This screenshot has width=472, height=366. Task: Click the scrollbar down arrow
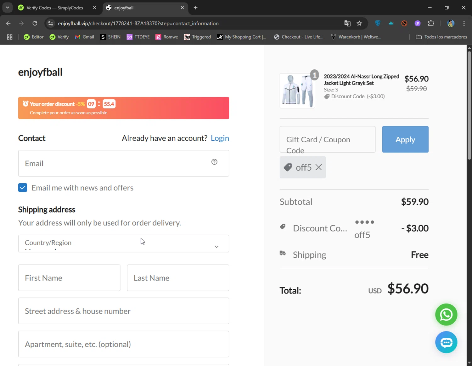(469, 363)
